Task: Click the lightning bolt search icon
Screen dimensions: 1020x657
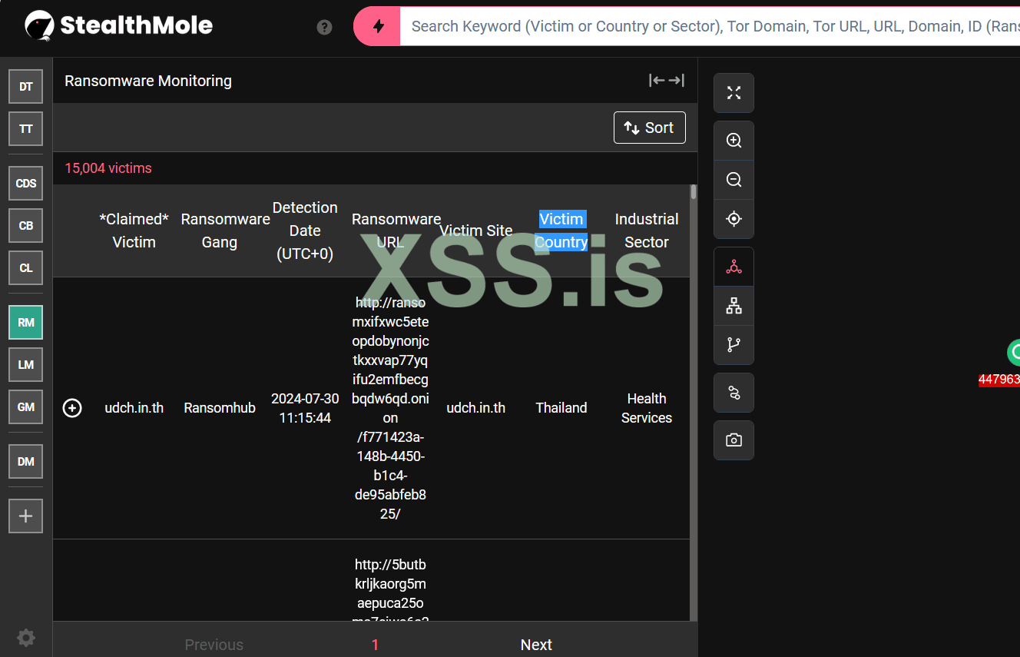Action: tap(378, 26)
